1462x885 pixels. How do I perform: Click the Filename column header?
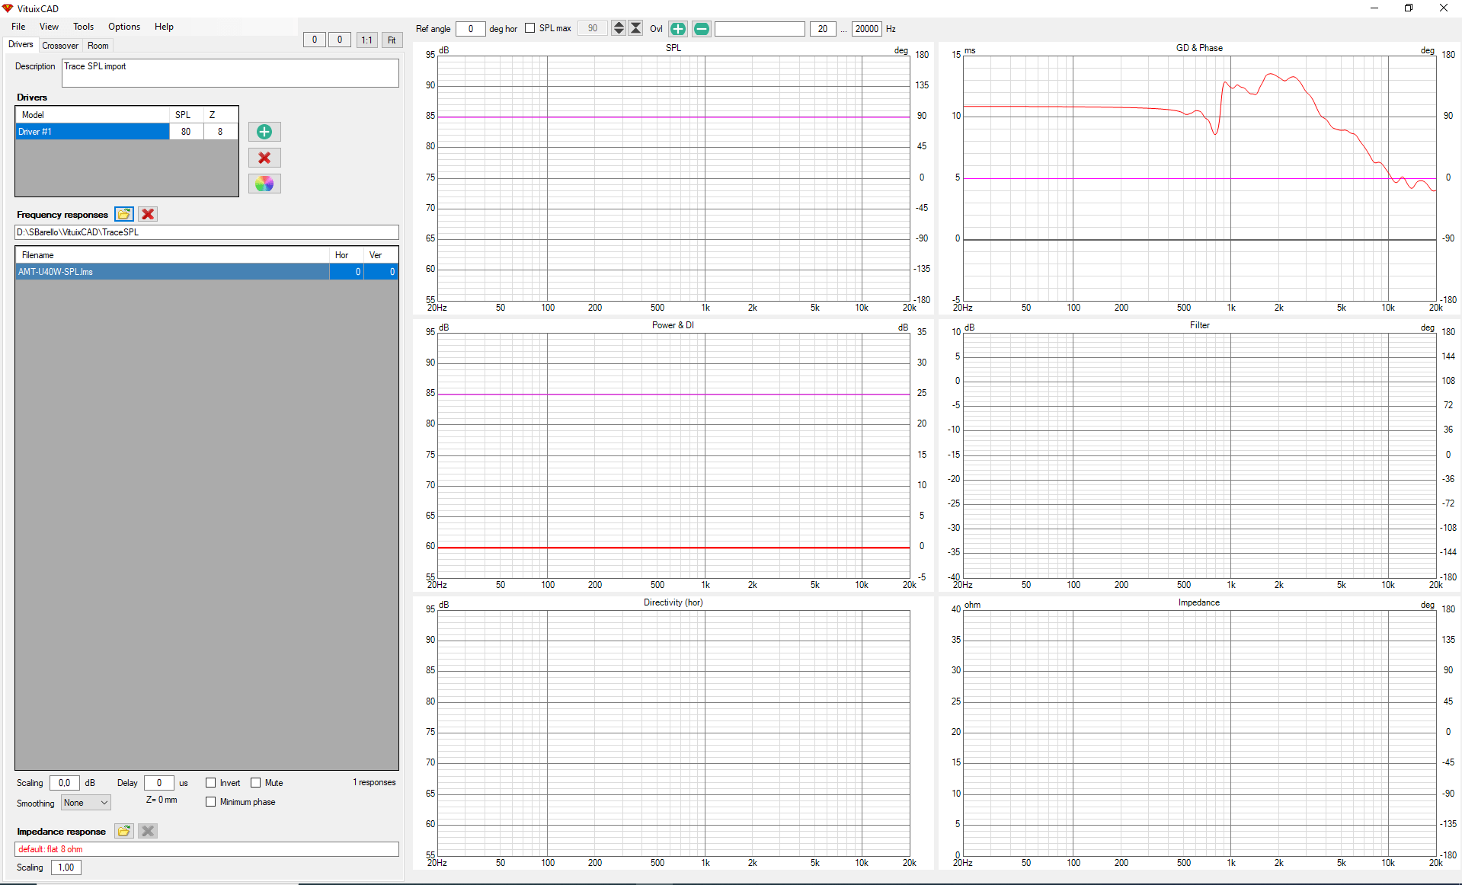coord(172,255)
